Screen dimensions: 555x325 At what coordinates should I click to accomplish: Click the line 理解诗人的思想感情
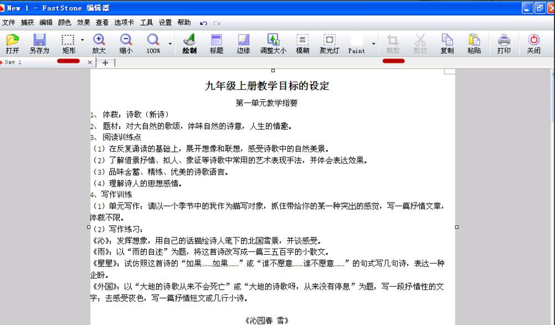click(x=138, y=183)
